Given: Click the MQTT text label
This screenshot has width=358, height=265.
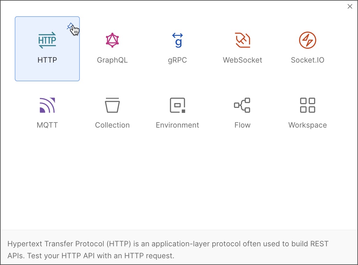Looking at the screenshot, I should (47, 125).
